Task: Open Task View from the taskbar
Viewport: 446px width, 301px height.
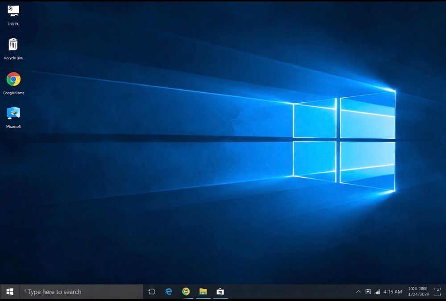Action: [152, 292]
